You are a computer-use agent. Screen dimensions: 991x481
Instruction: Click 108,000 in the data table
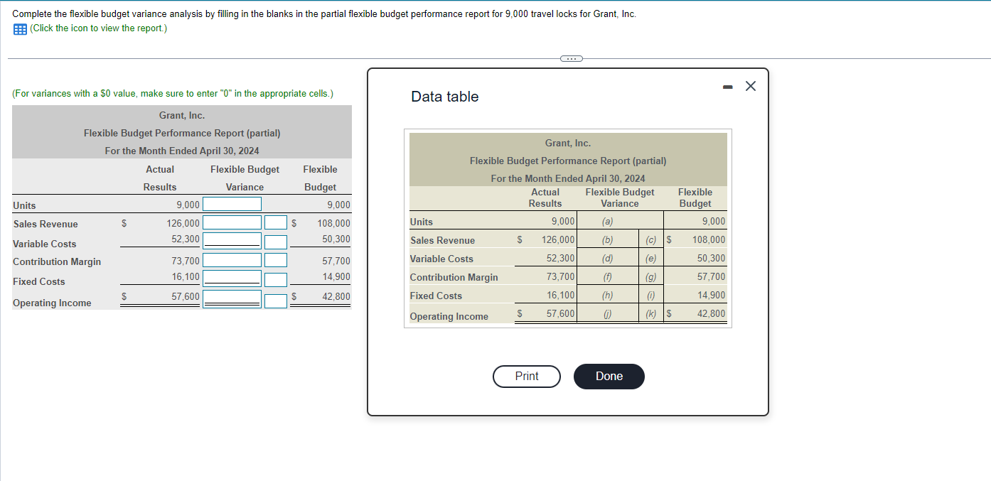point(708,240)
